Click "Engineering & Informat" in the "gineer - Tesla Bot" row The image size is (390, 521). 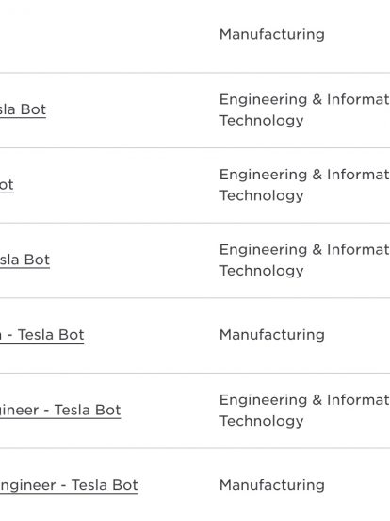click(304, 400)
